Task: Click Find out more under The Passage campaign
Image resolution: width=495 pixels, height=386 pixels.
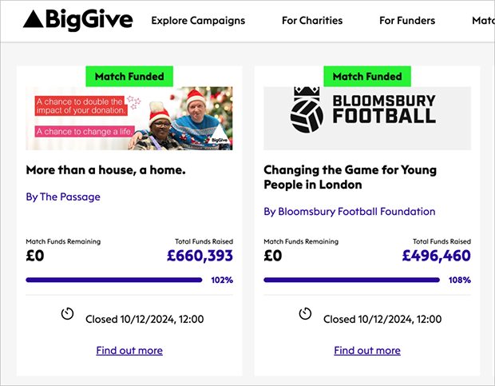Action: point(129,350)
